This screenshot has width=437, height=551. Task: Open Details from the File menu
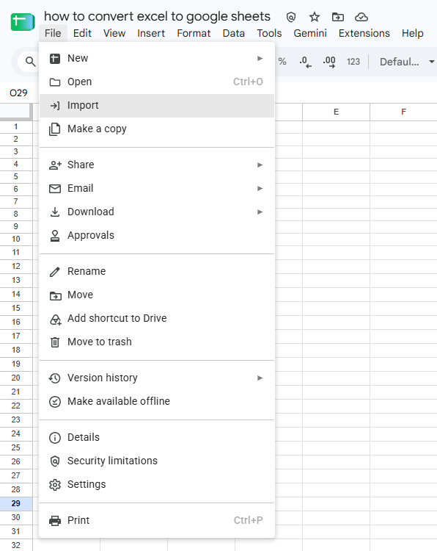(x=157, y=438)
